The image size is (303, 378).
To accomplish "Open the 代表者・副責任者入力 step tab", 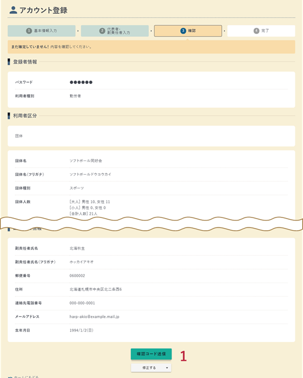I will pos(115,31).
